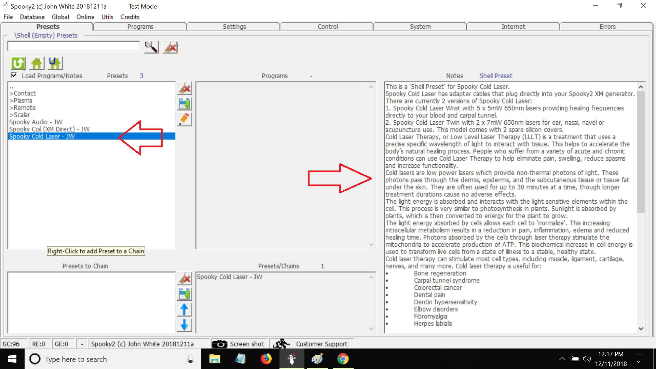Click the taskbar search box
This screenshot has height=369, width=656.
(x=113, y=359)
